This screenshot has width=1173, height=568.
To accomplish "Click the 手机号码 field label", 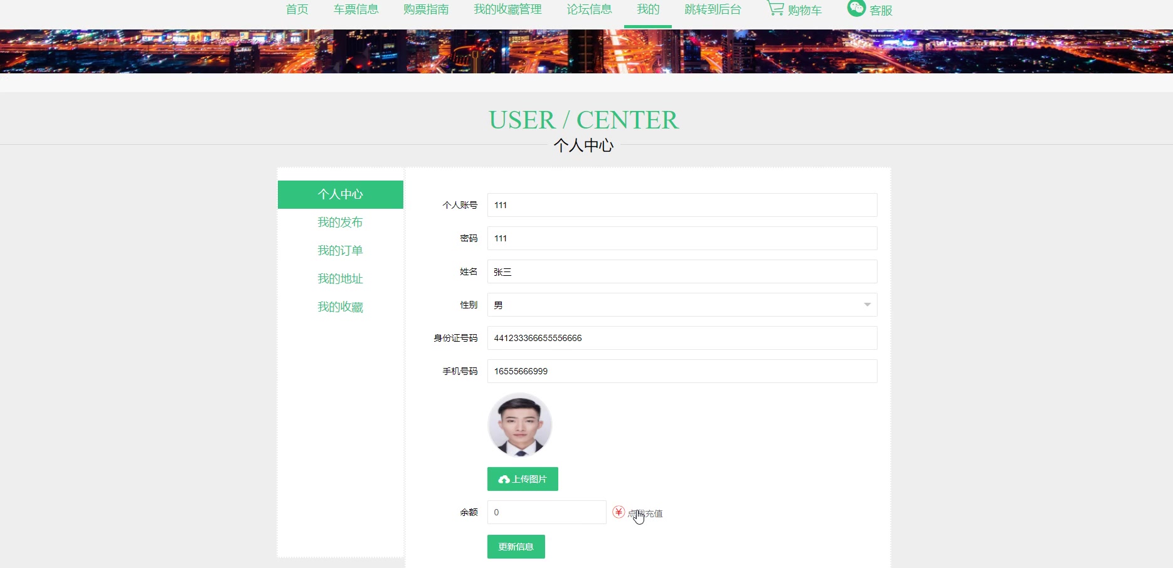I will tap(460, 371).
